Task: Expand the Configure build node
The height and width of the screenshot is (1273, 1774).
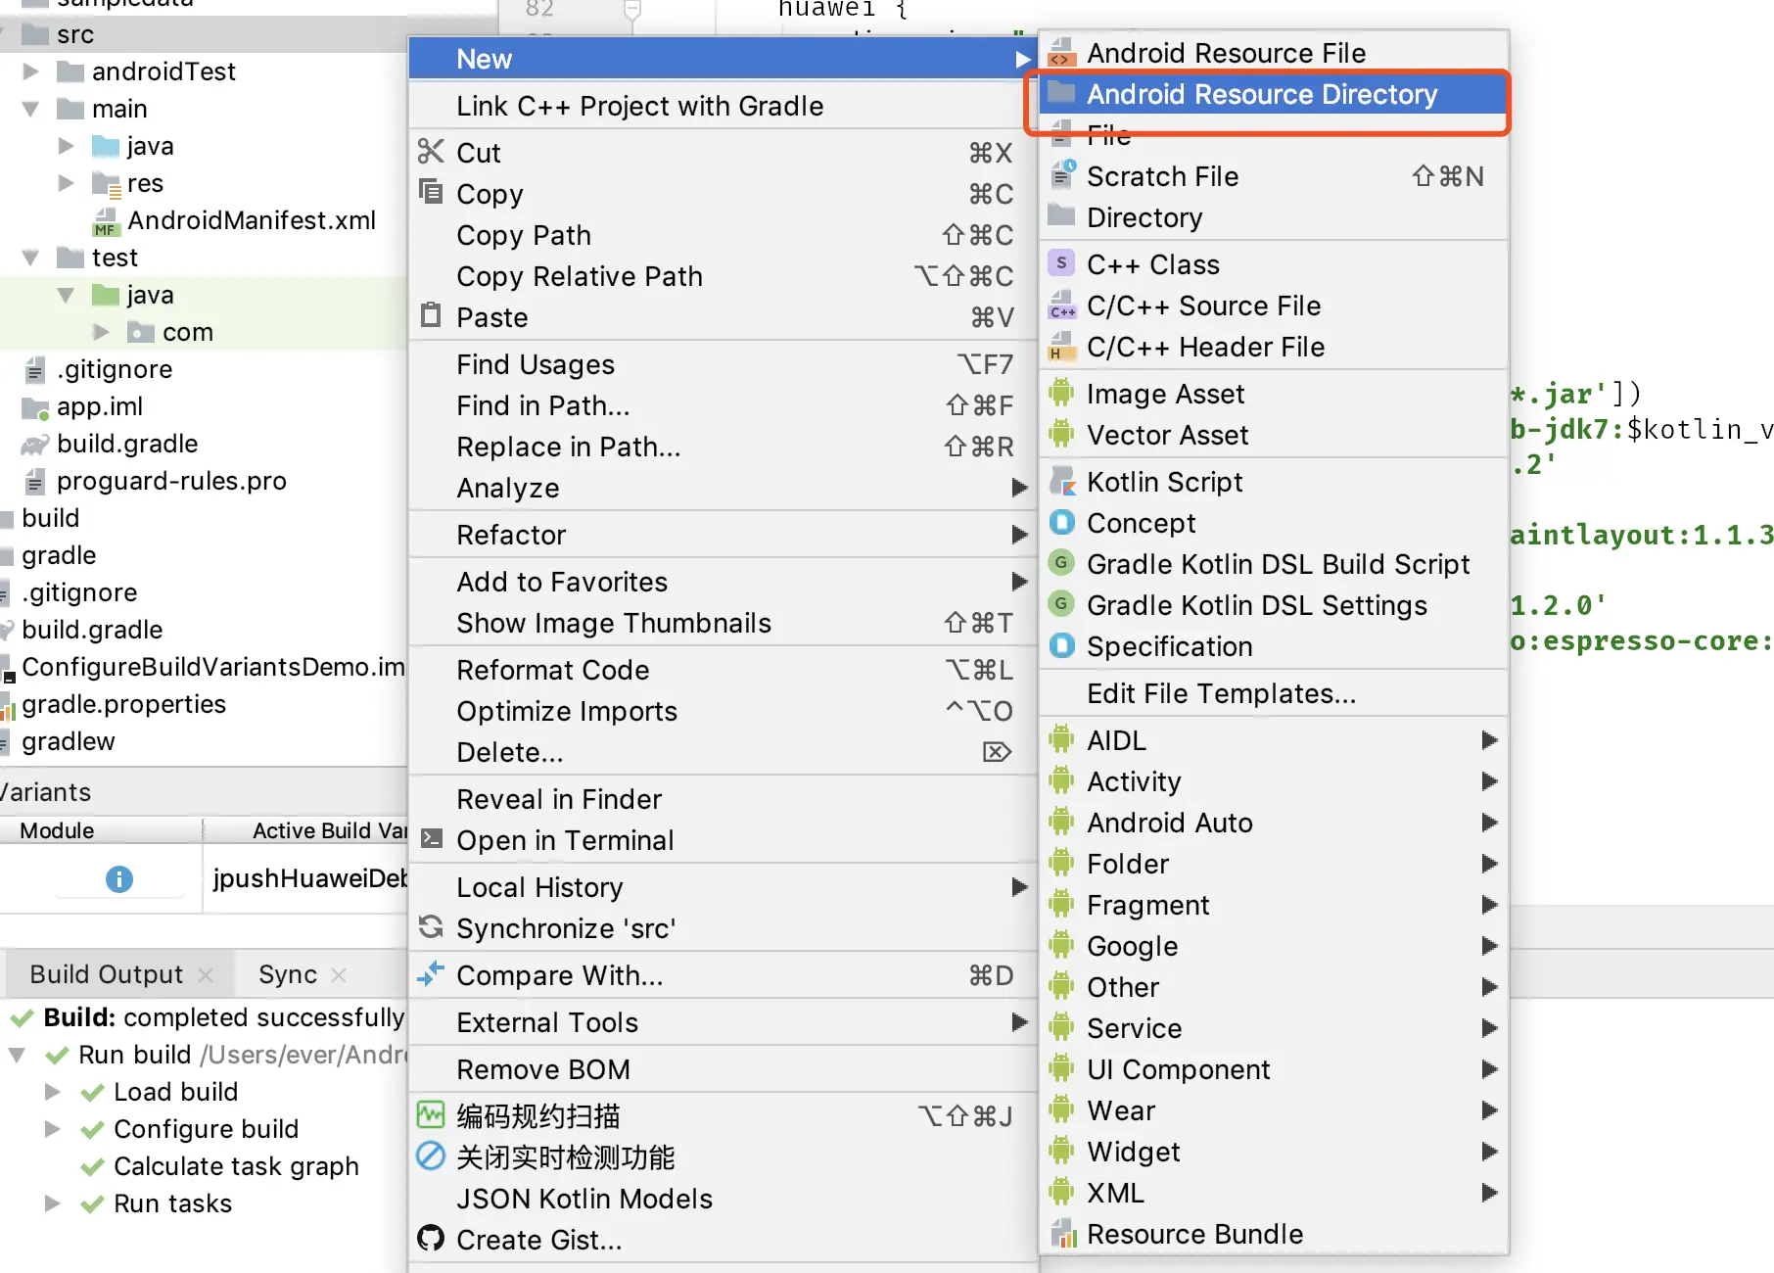Action: [x=53, y=1129]
